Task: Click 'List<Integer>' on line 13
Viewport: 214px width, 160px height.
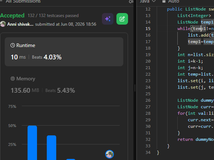Action: pyautogui.click(x=194, y=16)
